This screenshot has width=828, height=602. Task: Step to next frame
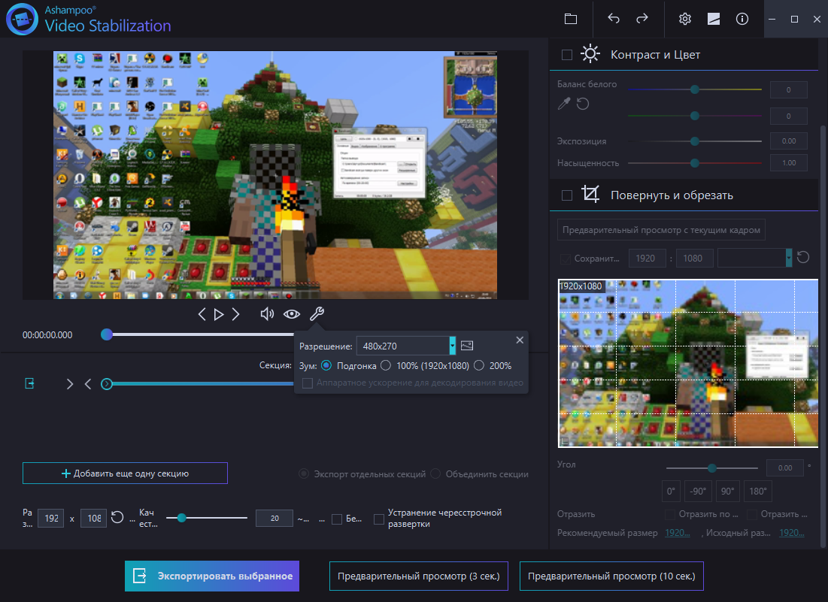click(x=236, y=314)
